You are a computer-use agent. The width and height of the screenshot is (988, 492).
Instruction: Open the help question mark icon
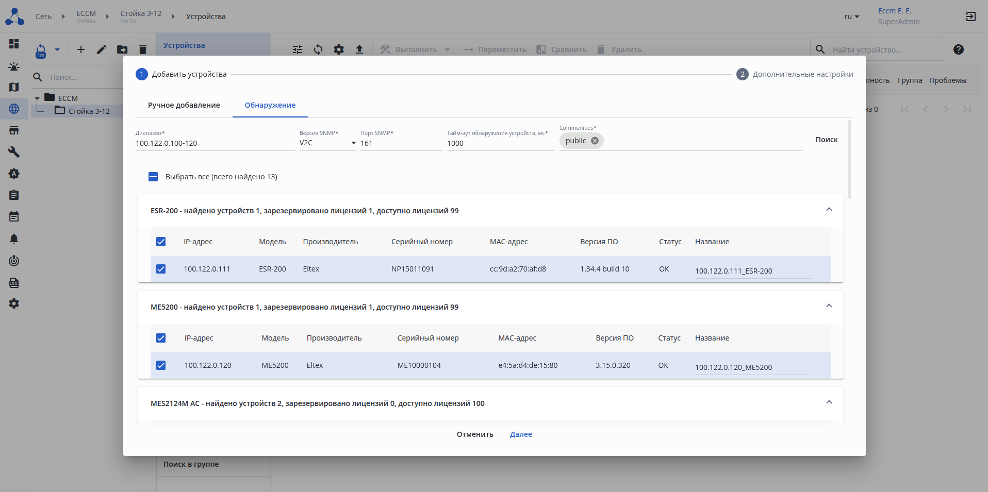pyautogui.click(x=958, y=49)
